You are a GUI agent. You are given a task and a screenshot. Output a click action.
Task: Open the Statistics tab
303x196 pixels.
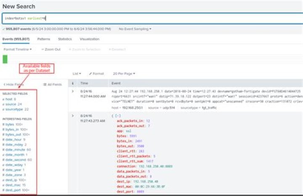coord(65,39)
